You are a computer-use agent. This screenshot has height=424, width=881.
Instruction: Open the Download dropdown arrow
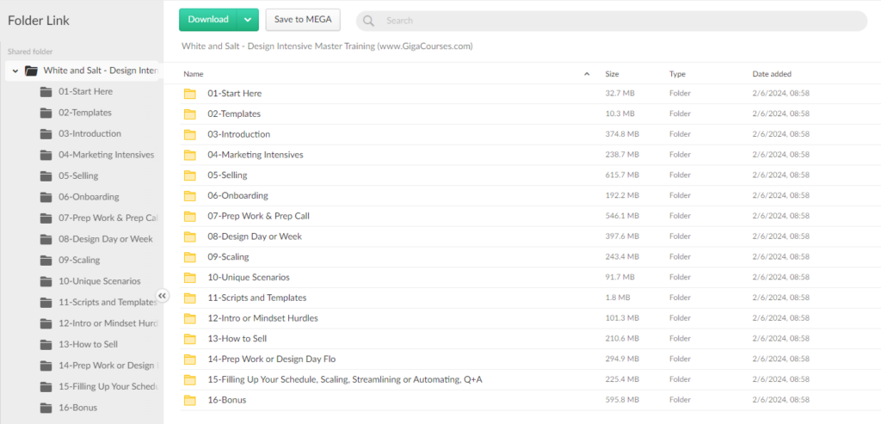pyautogui.click(x=248, y=20)
